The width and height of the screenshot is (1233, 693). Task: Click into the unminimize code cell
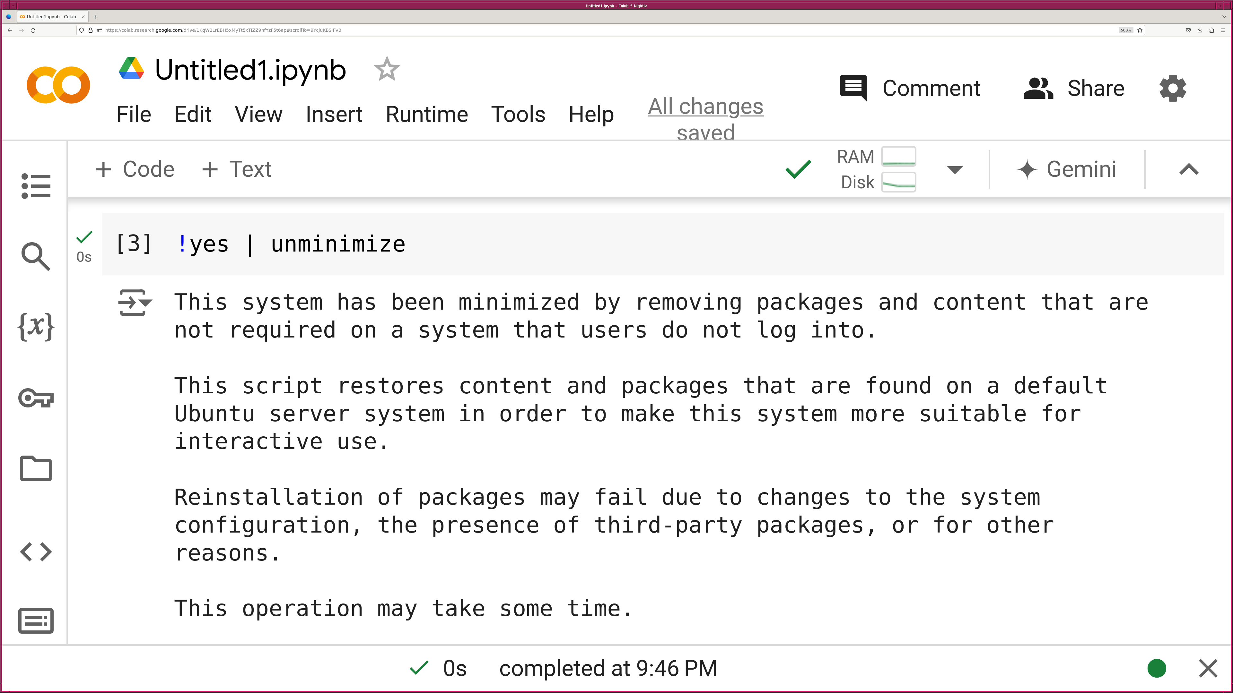point(670,244)
